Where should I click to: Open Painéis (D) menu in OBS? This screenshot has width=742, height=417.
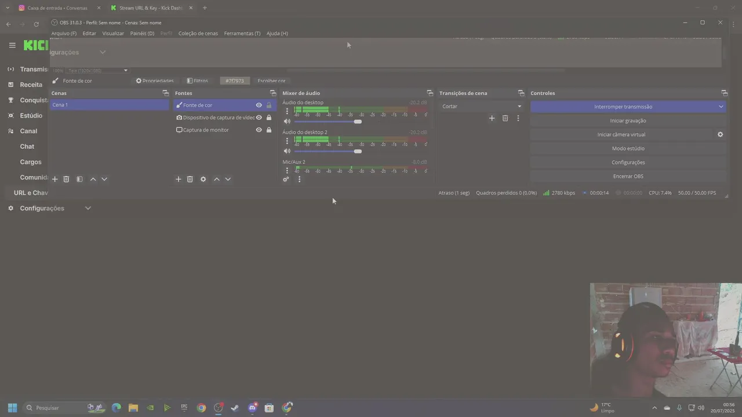coord(142,34)
